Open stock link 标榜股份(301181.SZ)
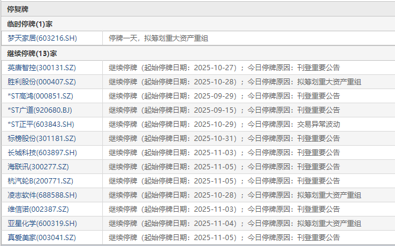 tap(41, 139)
